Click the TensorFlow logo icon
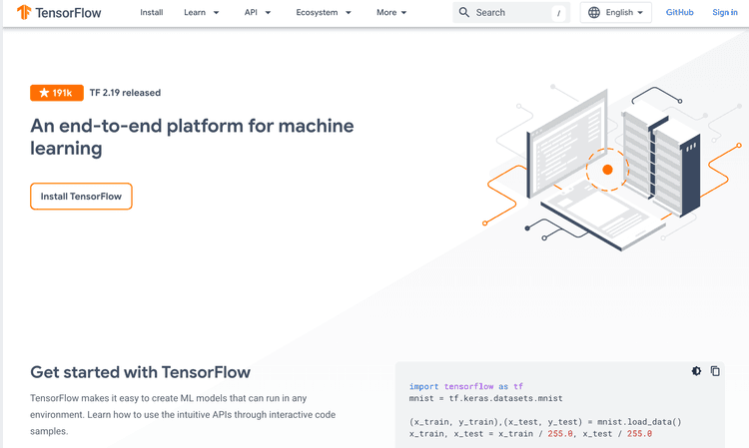The image size is (749, 448). (24, 12)
